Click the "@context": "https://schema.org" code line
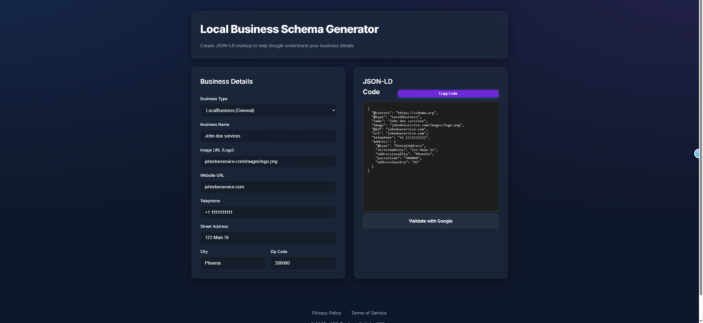Image resolution: width=703 pixels, height=323 pixels. coord(404,113)
